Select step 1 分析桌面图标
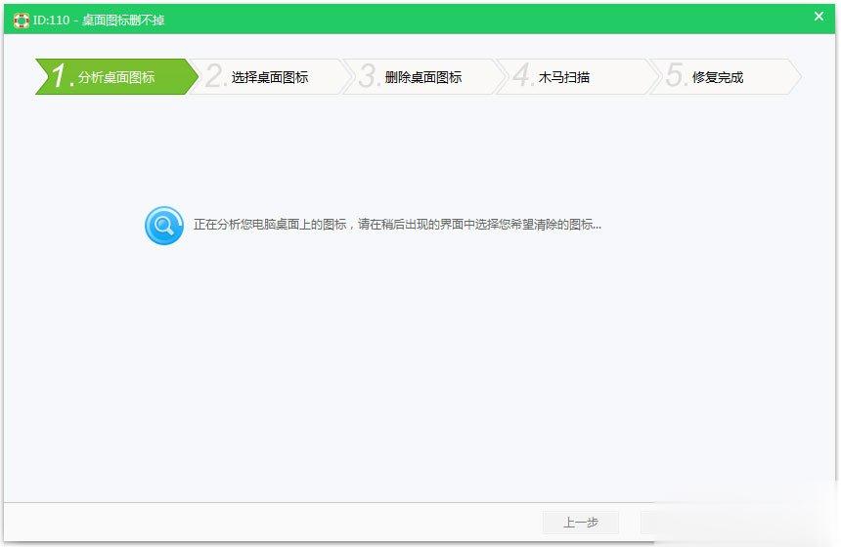This screenshot has width=841, height=547. [115, 76]
